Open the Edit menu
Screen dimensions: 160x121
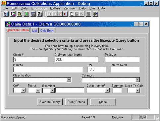[x=14, y=8]
